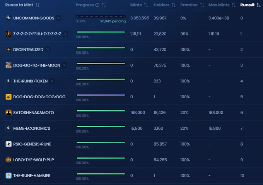Viewport: 263px width, 185px height.
Task: Click the Progress help question mark icon
Action: tap(97, 5)
